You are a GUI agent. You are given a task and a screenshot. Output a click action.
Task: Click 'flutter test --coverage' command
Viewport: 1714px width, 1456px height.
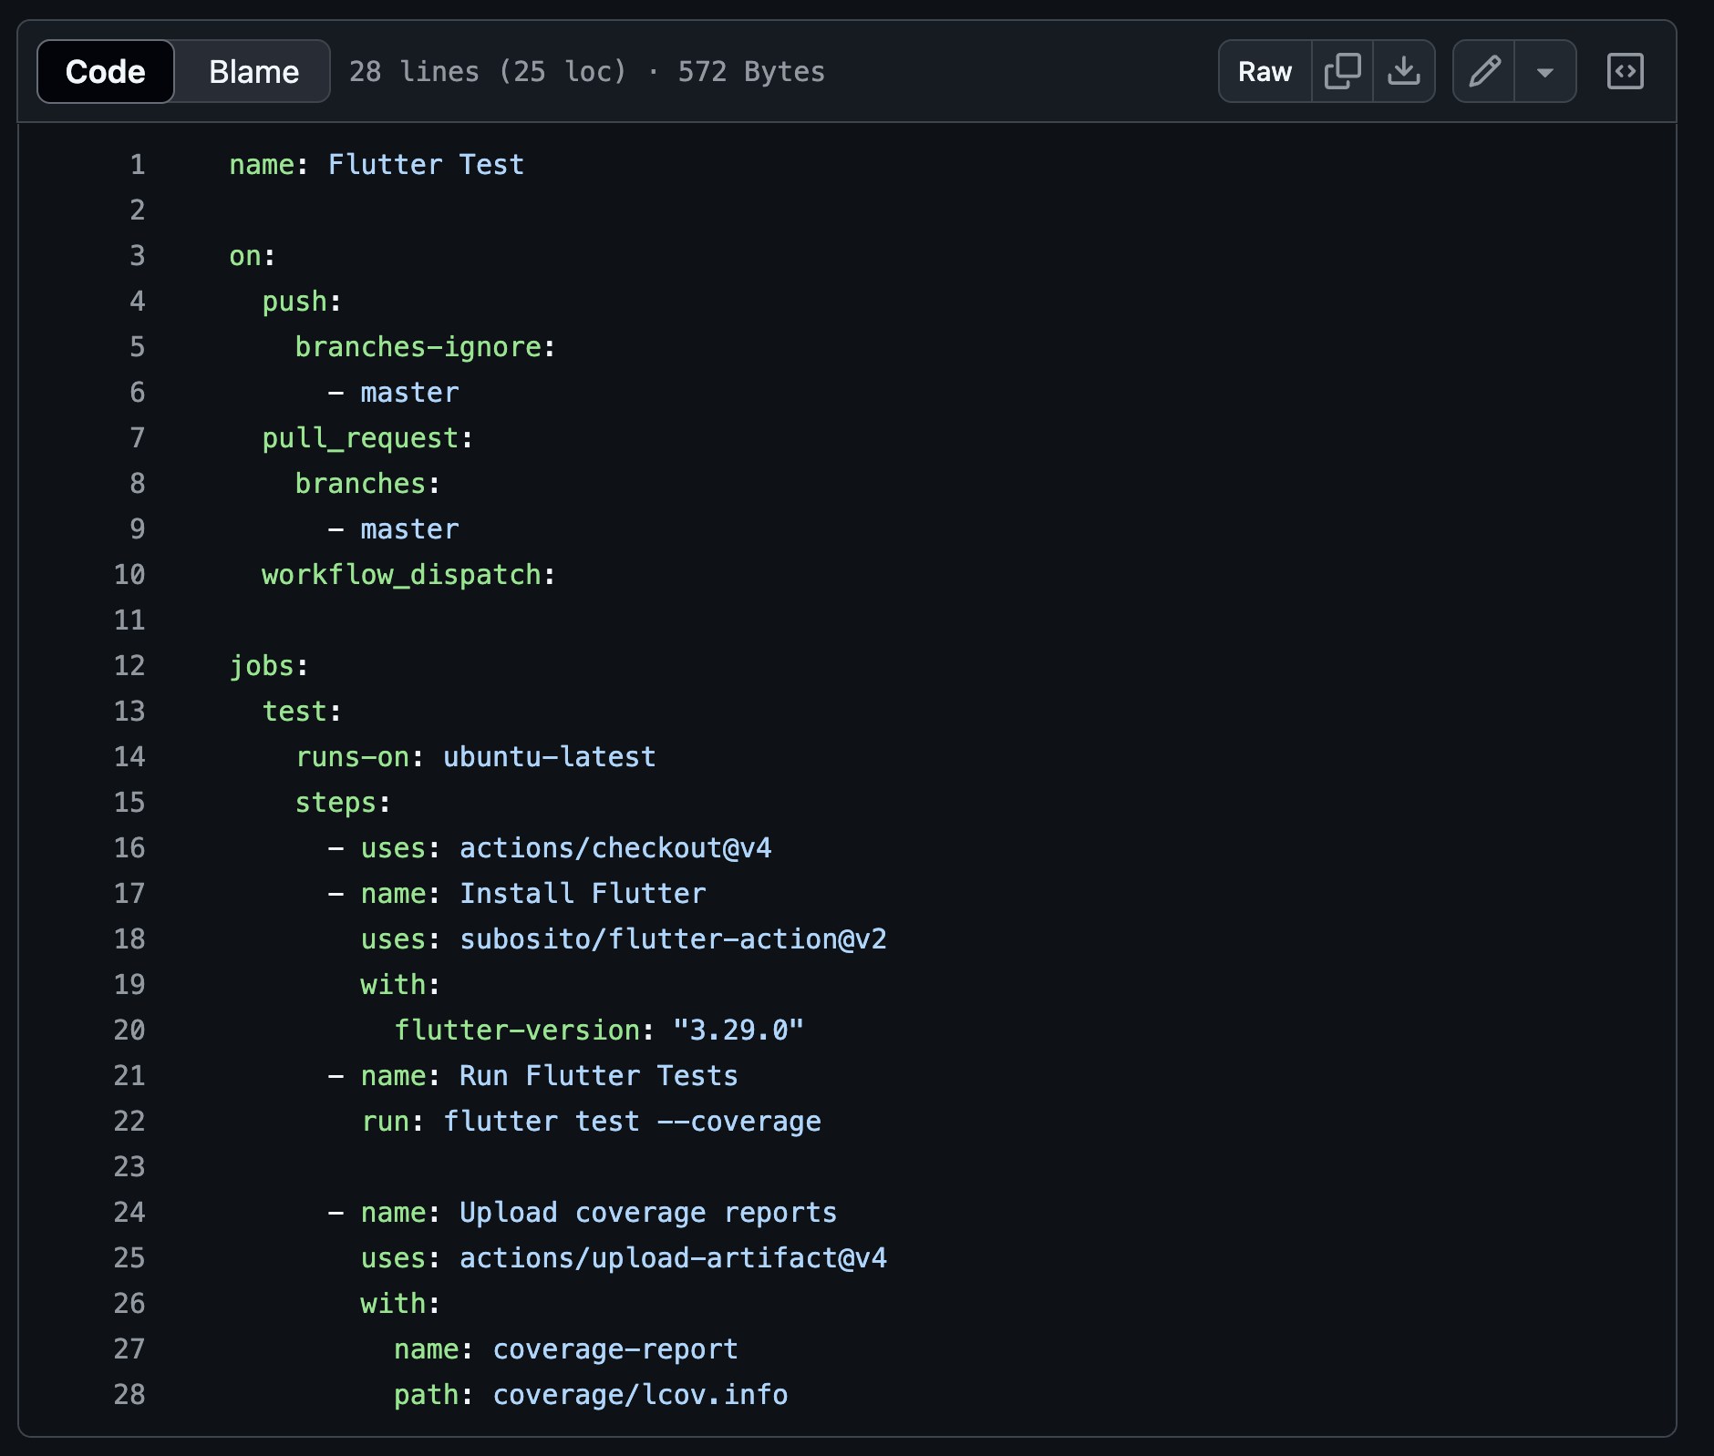click(633, 1122)
